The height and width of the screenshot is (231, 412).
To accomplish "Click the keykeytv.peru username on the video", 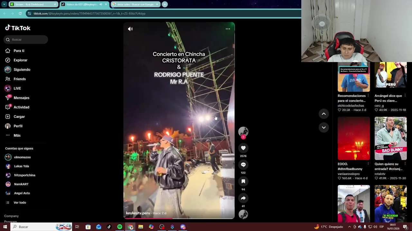I will point(138,213).
